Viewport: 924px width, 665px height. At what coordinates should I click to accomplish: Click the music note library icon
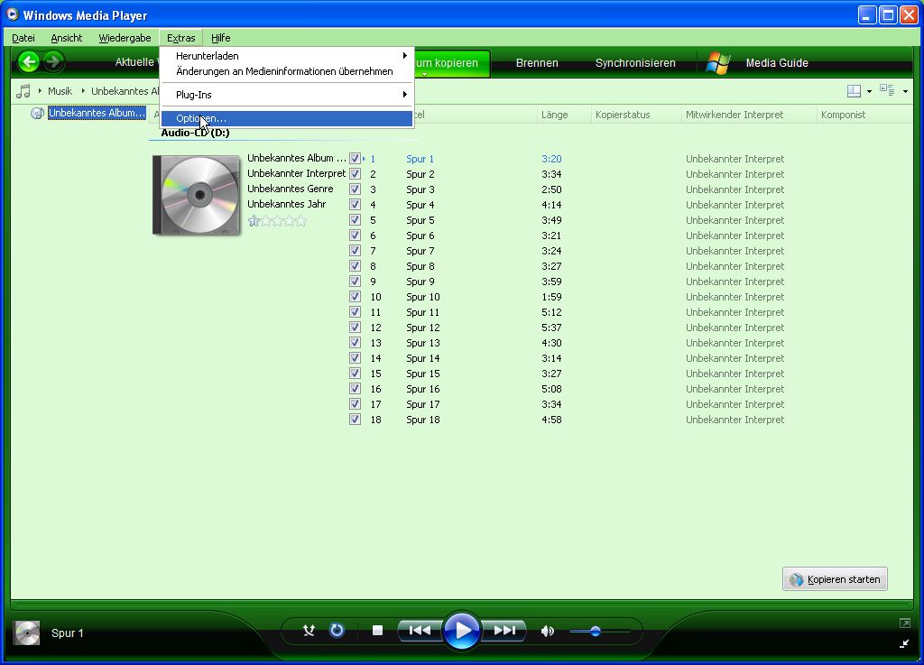(23, 91)
